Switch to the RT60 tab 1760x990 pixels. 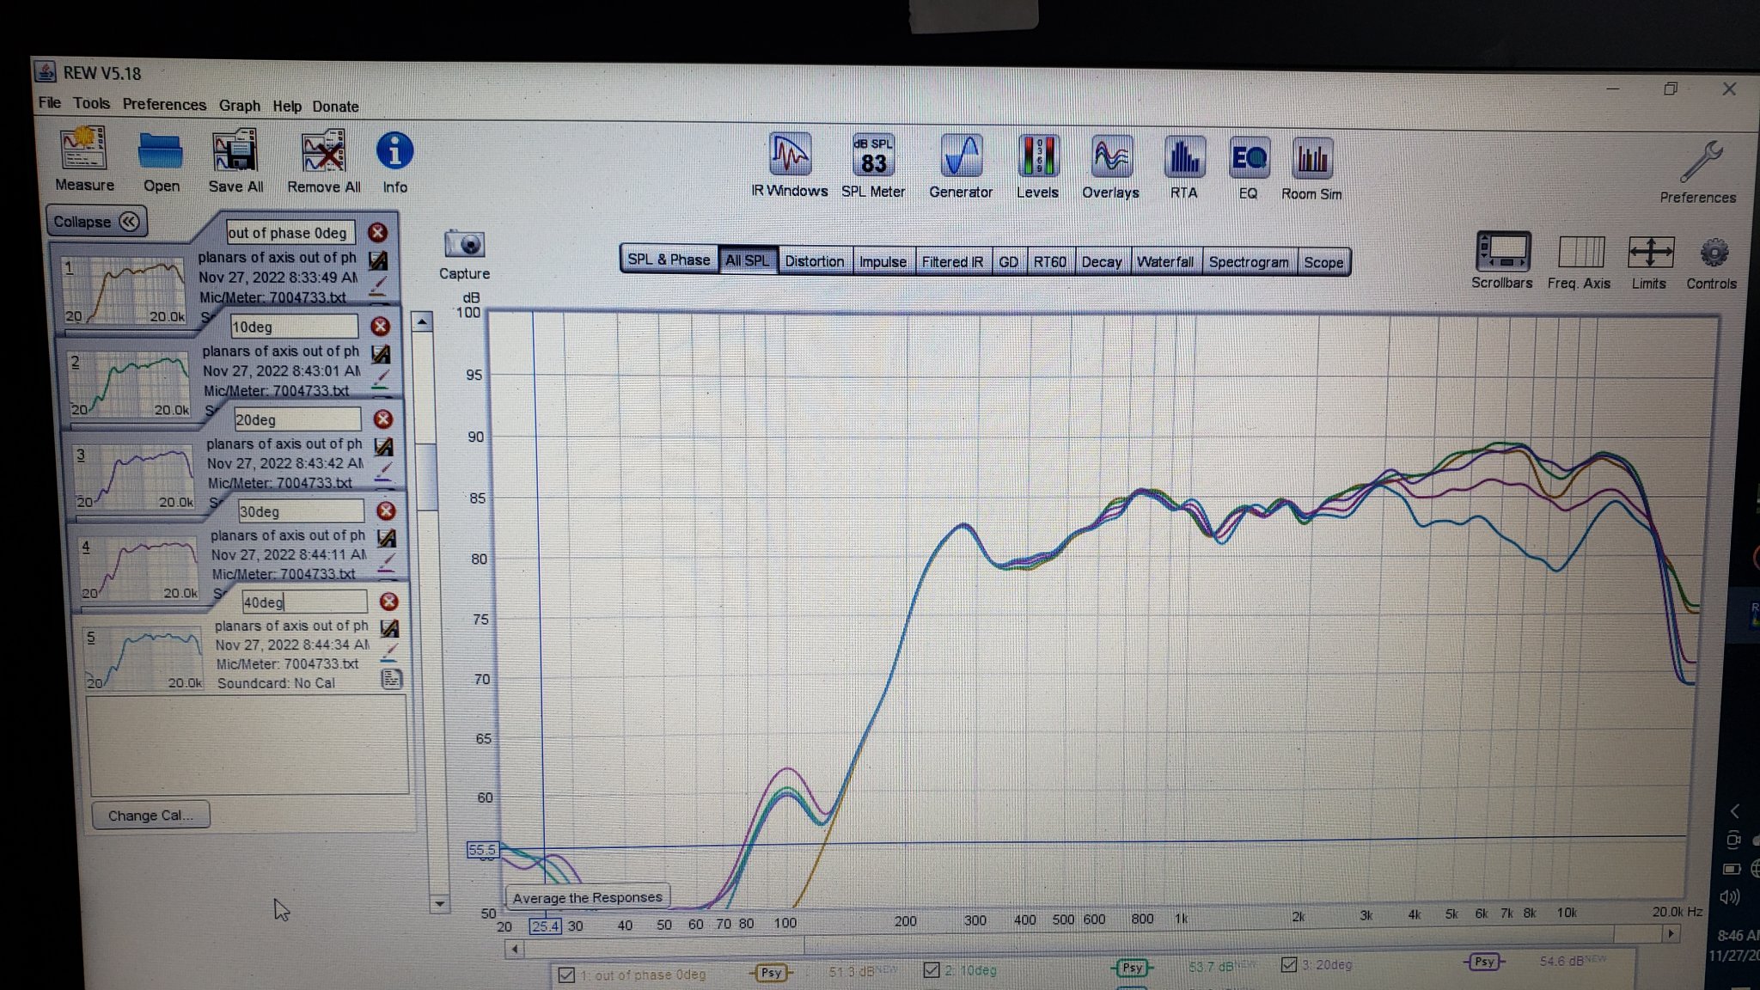[1050, 262]
